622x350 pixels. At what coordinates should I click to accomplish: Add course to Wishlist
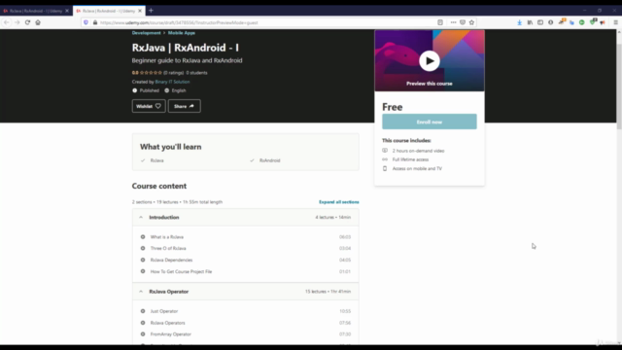point(149,106)
